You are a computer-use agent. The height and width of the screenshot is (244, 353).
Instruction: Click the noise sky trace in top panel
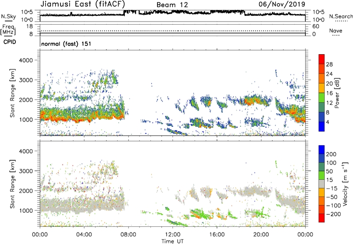pos(173,13)
